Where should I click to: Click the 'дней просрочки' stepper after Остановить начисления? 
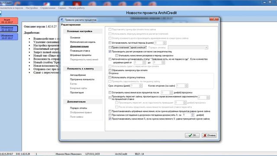171,92
